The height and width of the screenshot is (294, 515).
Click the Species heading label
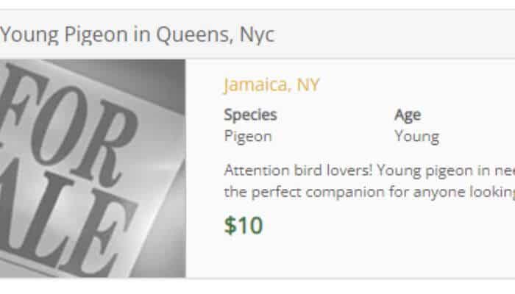[x=250, y=115]
